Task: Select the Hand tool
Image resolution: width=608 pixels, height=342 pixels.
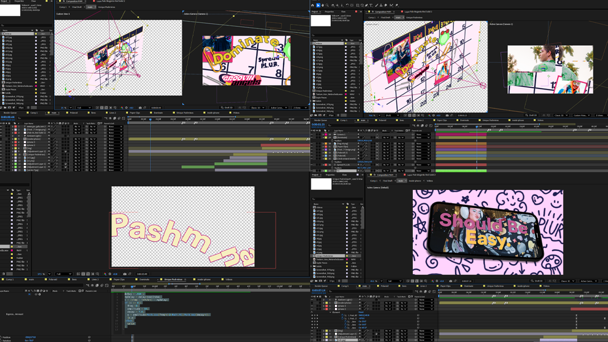Action: pyautogui.click(x=323, y=5)
